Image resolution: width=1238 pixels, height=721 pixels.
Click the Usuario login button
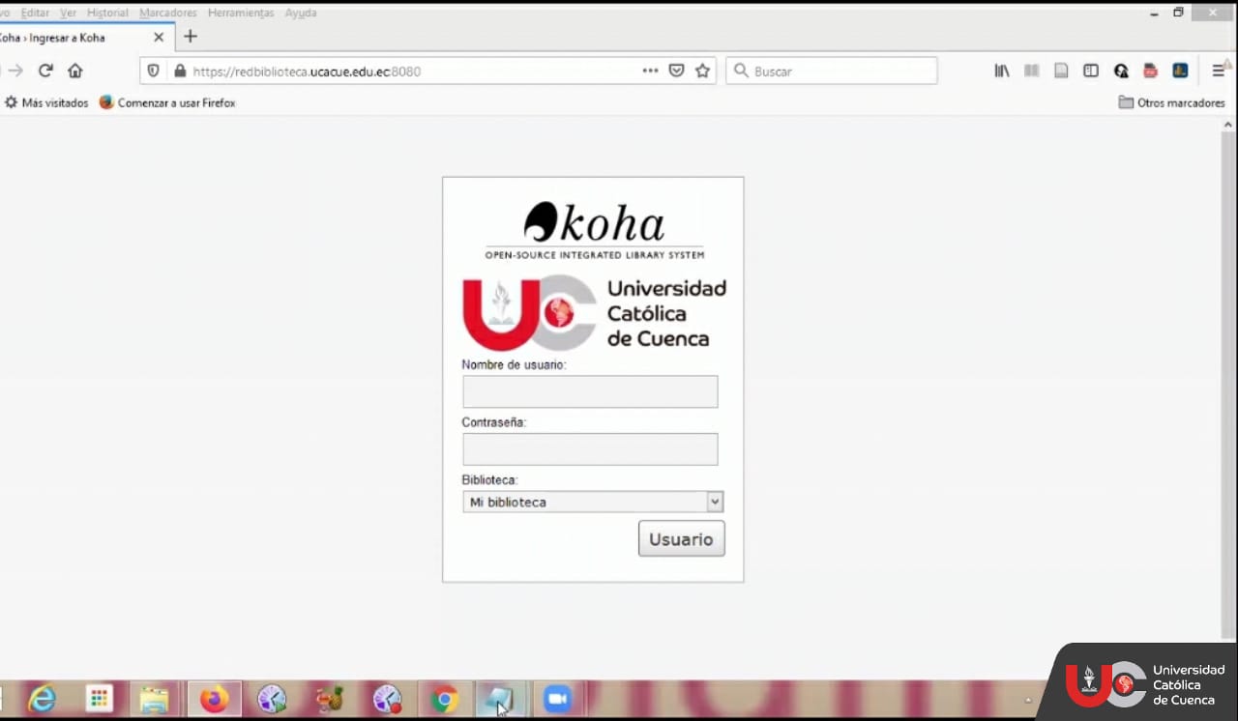point(681,538)
